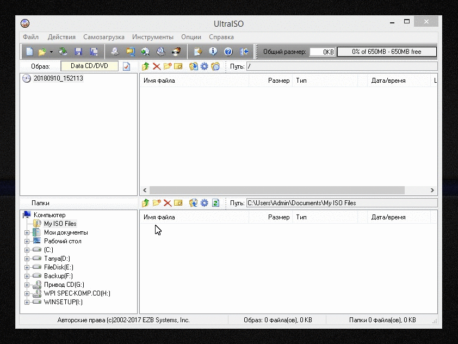
Task: Click the Compress ISO disc icon
Action: (x=145, y=52)
